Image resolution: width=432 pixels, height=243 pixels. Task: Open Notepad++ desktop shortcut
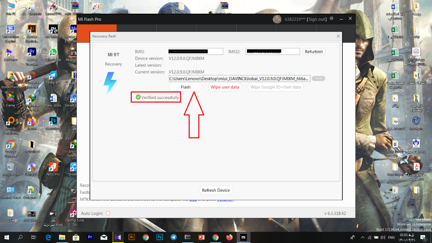32,192
